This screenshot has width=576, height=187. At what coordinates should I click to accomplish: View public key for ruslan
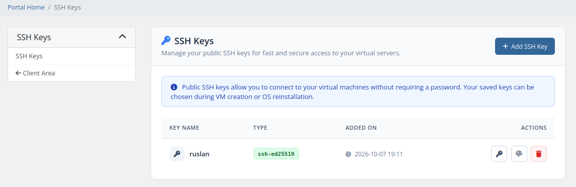click(x=499, y=154)
